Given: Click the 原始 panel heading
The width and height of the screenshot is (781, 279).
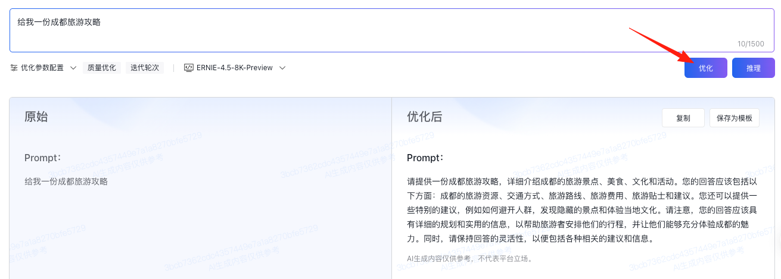Looking at the screenshot, I should (36, 117).
